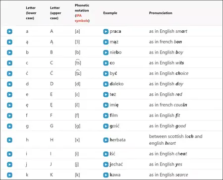
Task: Select the phonetic notation [ts]
Action: point(78,62)
